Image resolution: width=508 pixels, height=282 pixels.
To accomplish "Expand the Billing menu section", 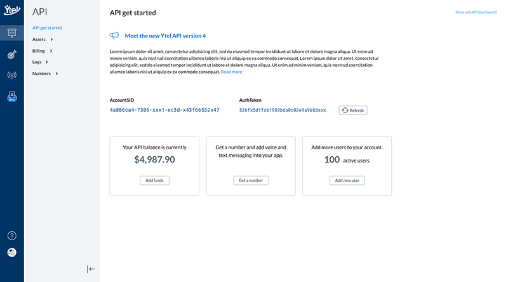I will (x=42, y=51).
